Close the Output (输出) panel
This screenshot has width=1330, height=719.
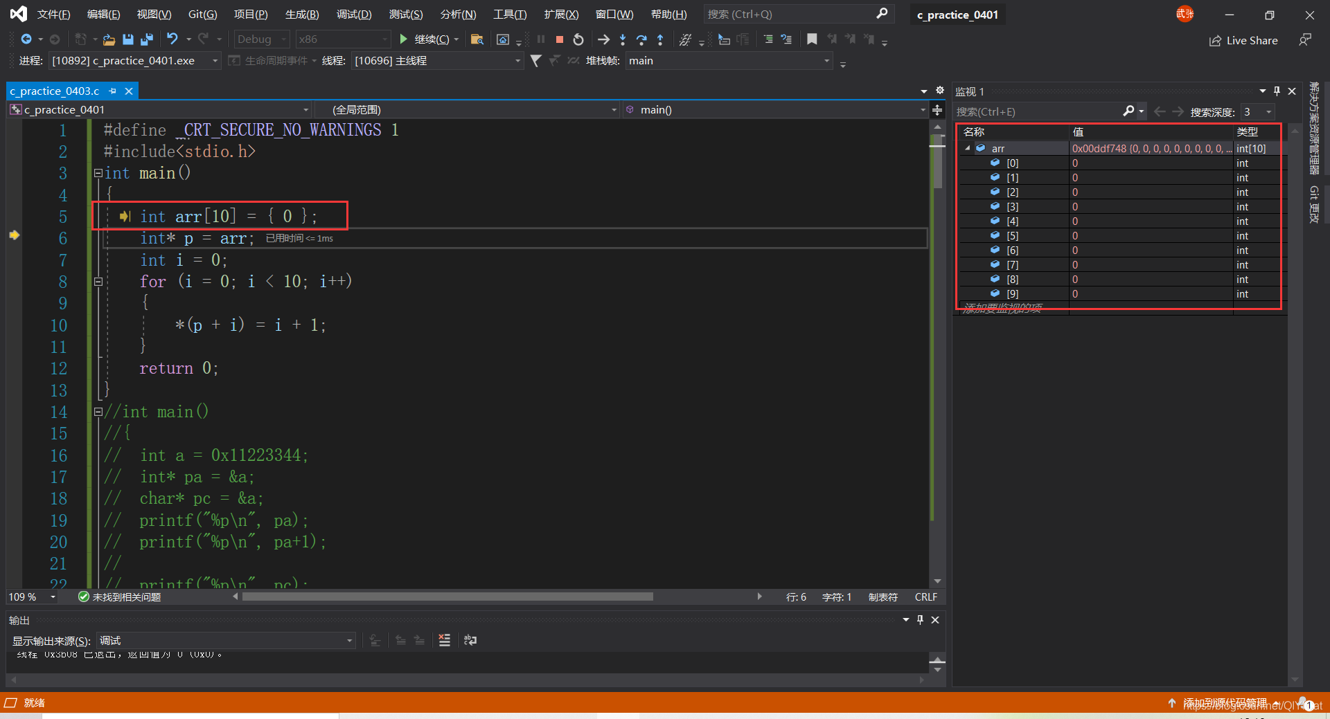(x=935, y=620)
